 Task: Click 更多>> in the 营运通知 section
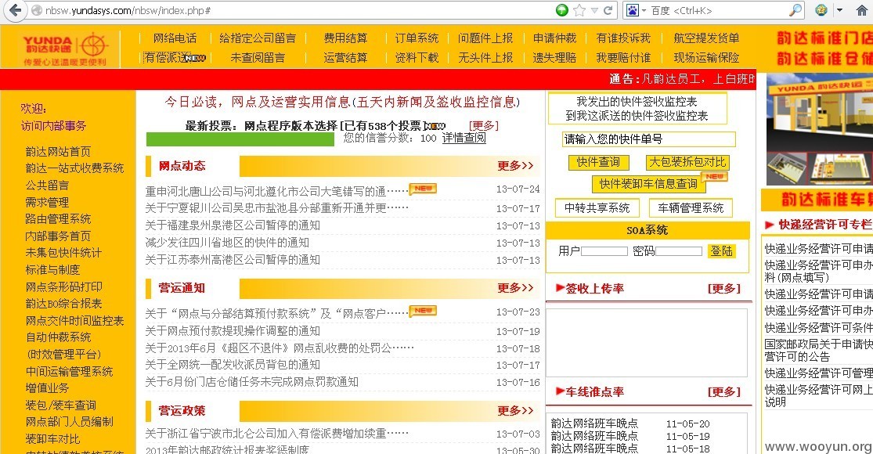(515, 288)
